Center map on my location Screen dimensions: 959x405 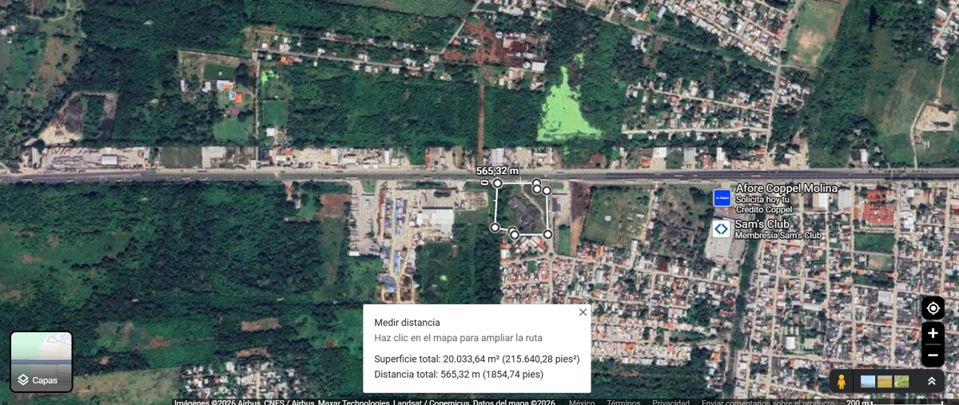coord(933,308)
